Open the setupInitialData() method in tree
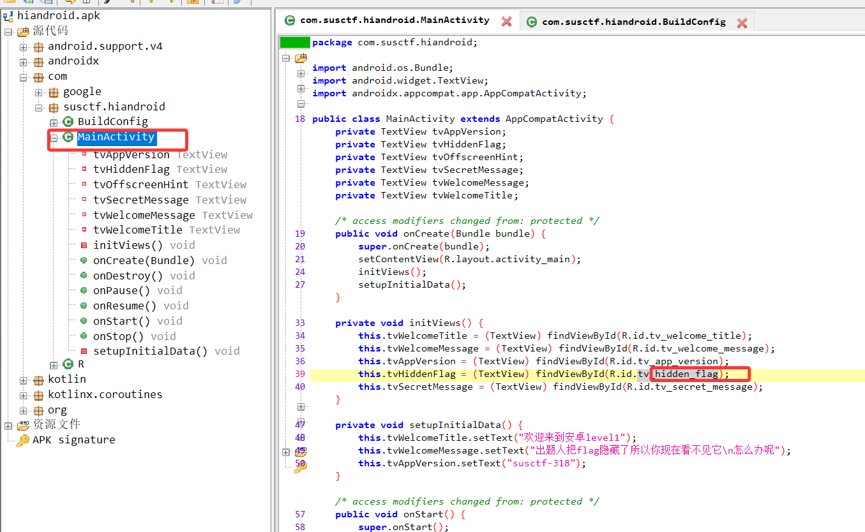This screenshot has height=532, width=865. coord(150,351)
